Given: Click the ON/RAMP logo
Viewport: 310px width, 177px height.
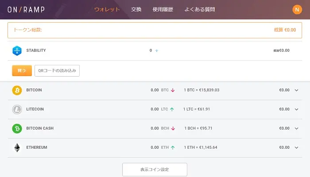Looking at the screenshot, I should click(28, 10).
